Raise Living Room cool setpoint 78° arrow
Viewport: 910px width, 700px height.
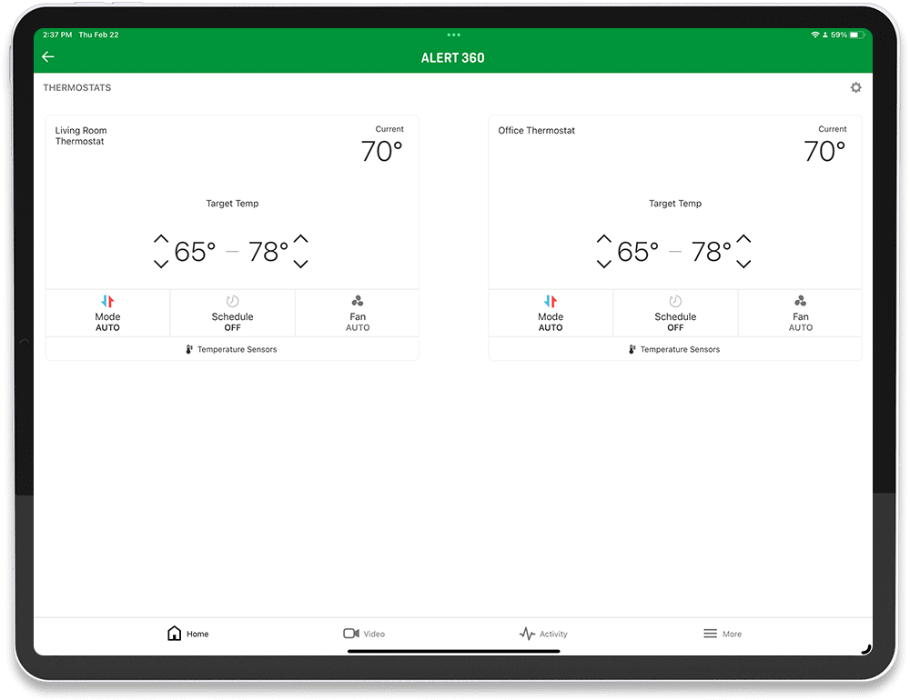point(300,238)
